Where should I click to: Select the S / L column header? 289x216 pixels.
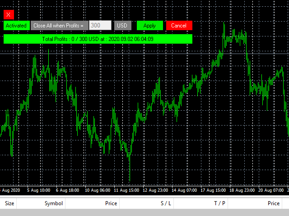point(166,203)
